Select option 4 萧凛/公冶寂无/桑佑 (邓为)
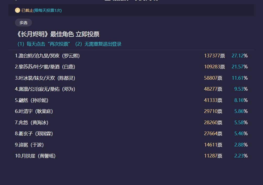This screenshot has height=185, width=263. pos(45,89)
